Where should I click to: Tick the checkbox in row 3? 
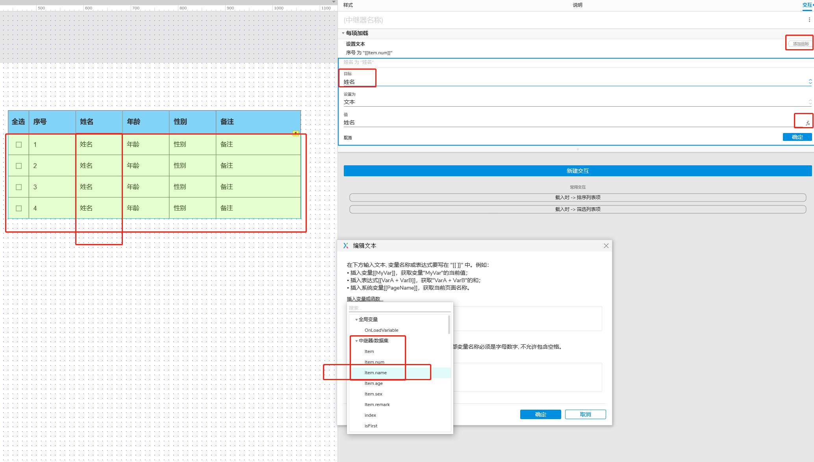(19, 187)
